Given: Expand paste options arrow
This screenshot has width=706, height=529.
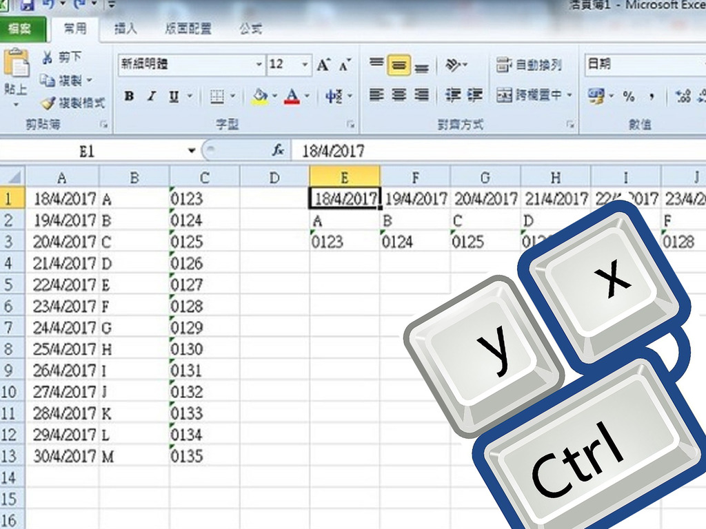Looking at the screenshot, I should click(17, 105).
